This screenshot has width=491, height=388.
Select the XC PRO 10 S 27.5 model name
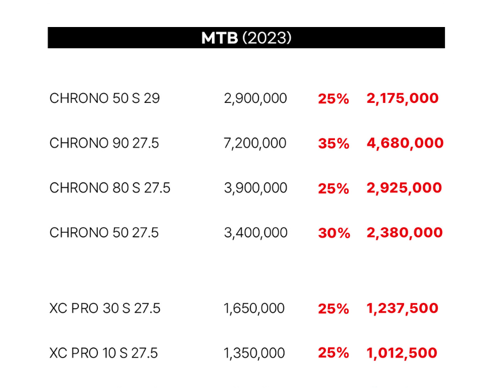(x=104, y=353)
